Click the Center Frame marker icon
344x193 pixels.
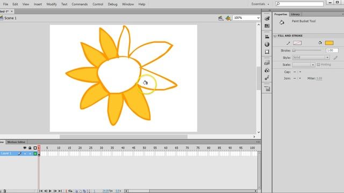click(66, 191)
